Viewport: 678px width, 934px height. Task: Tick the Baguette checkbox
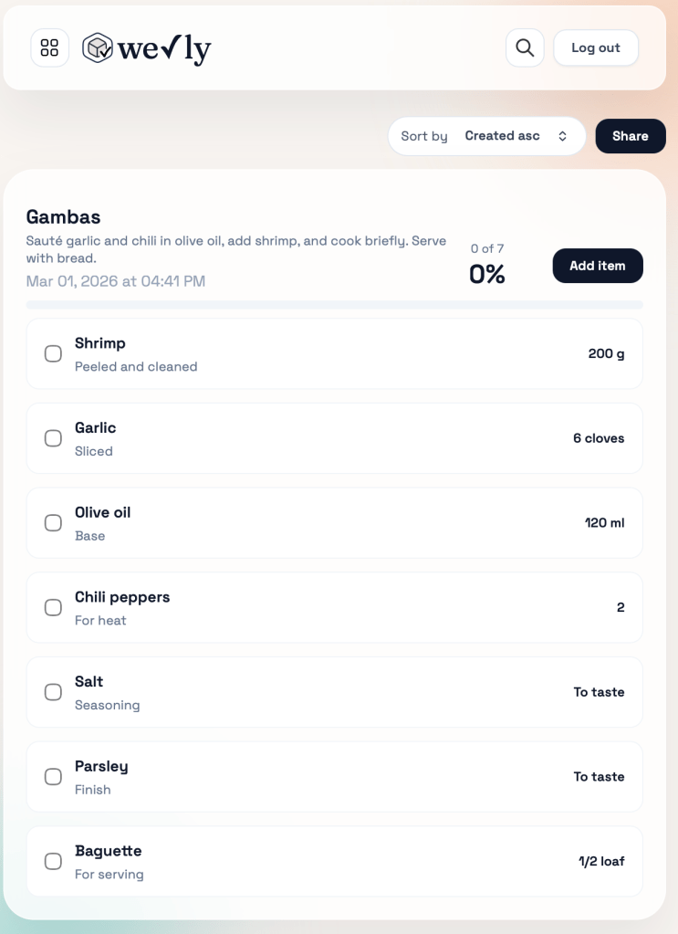[x=54, y=861]
